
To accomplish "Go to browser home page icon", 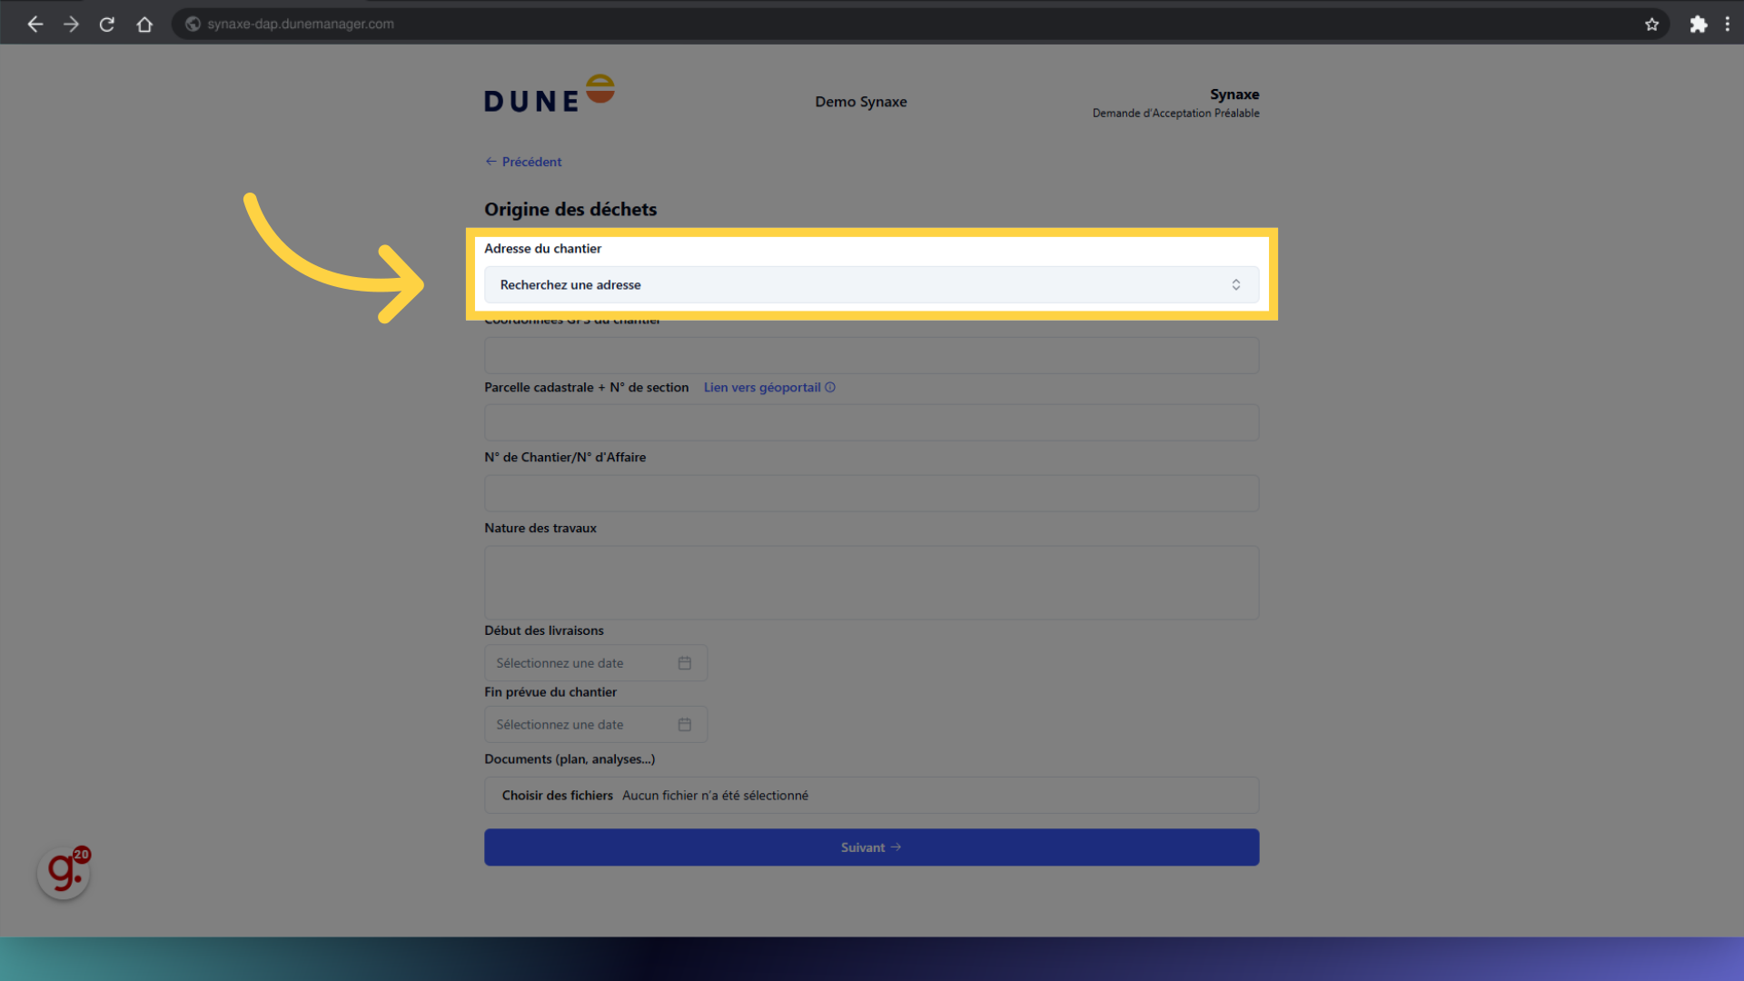I will pos(144,25).
